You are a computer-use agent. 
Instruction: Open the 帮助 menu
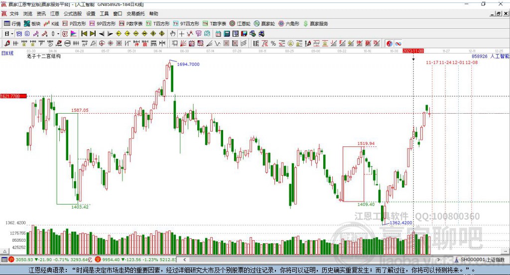click(153, 13)
